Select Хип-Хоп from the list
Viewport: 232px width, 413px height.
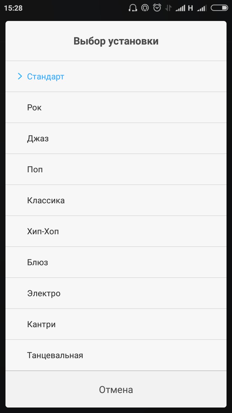(x=116, y=231)
